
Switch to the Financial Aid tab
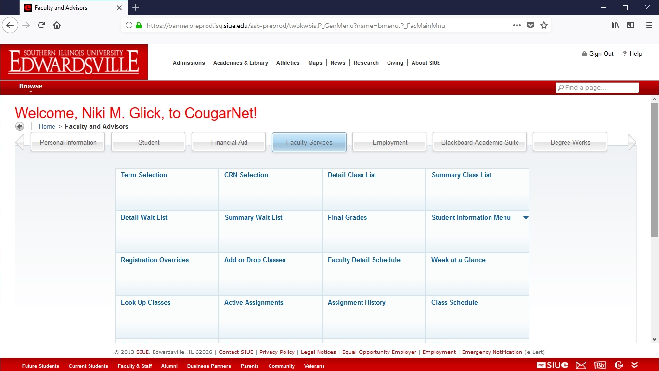(229, 142)
